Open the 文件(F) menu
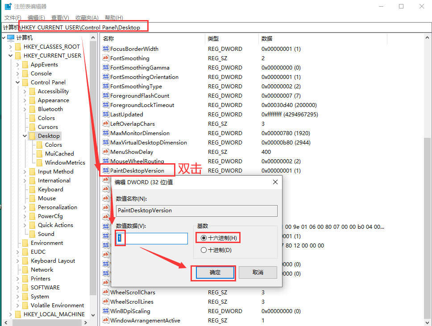 [12, 18]
